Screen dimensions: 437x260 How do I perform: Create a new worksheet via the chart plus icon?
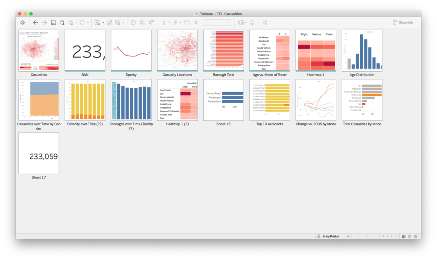(x=97, y=23)
